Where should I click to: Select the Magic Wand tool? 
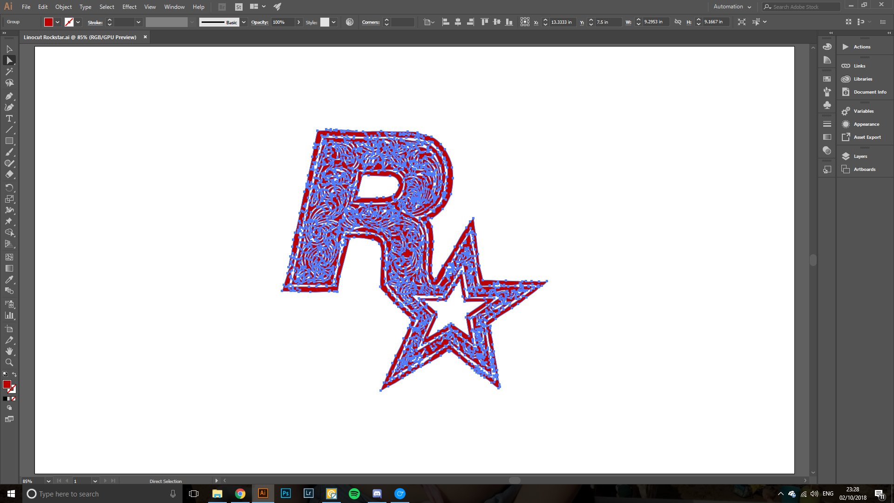(x=9, y=72)
